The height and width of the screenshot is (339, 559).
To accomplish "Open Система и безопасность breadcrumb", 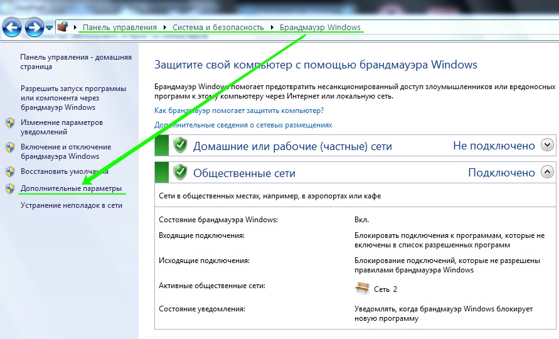I will 218,27.
